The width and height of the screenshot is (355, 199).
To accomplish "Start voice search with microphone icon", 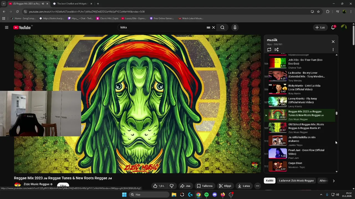I will pos(235,27).
